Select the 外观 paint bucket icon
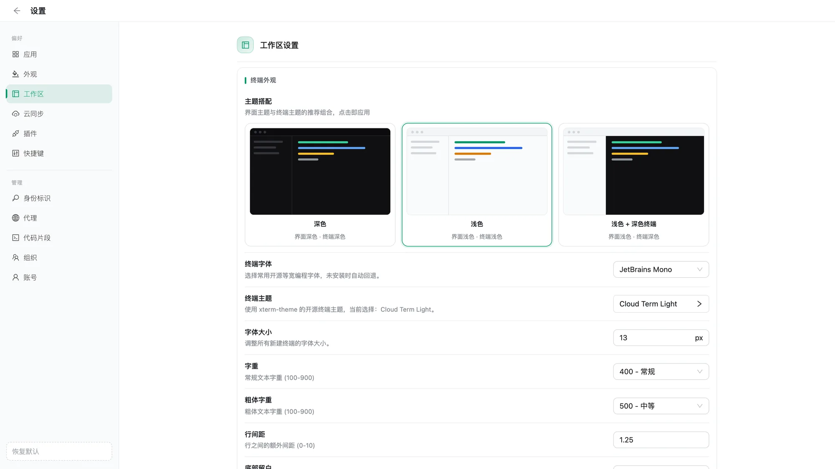835x469 pixels. pos(15,74)
